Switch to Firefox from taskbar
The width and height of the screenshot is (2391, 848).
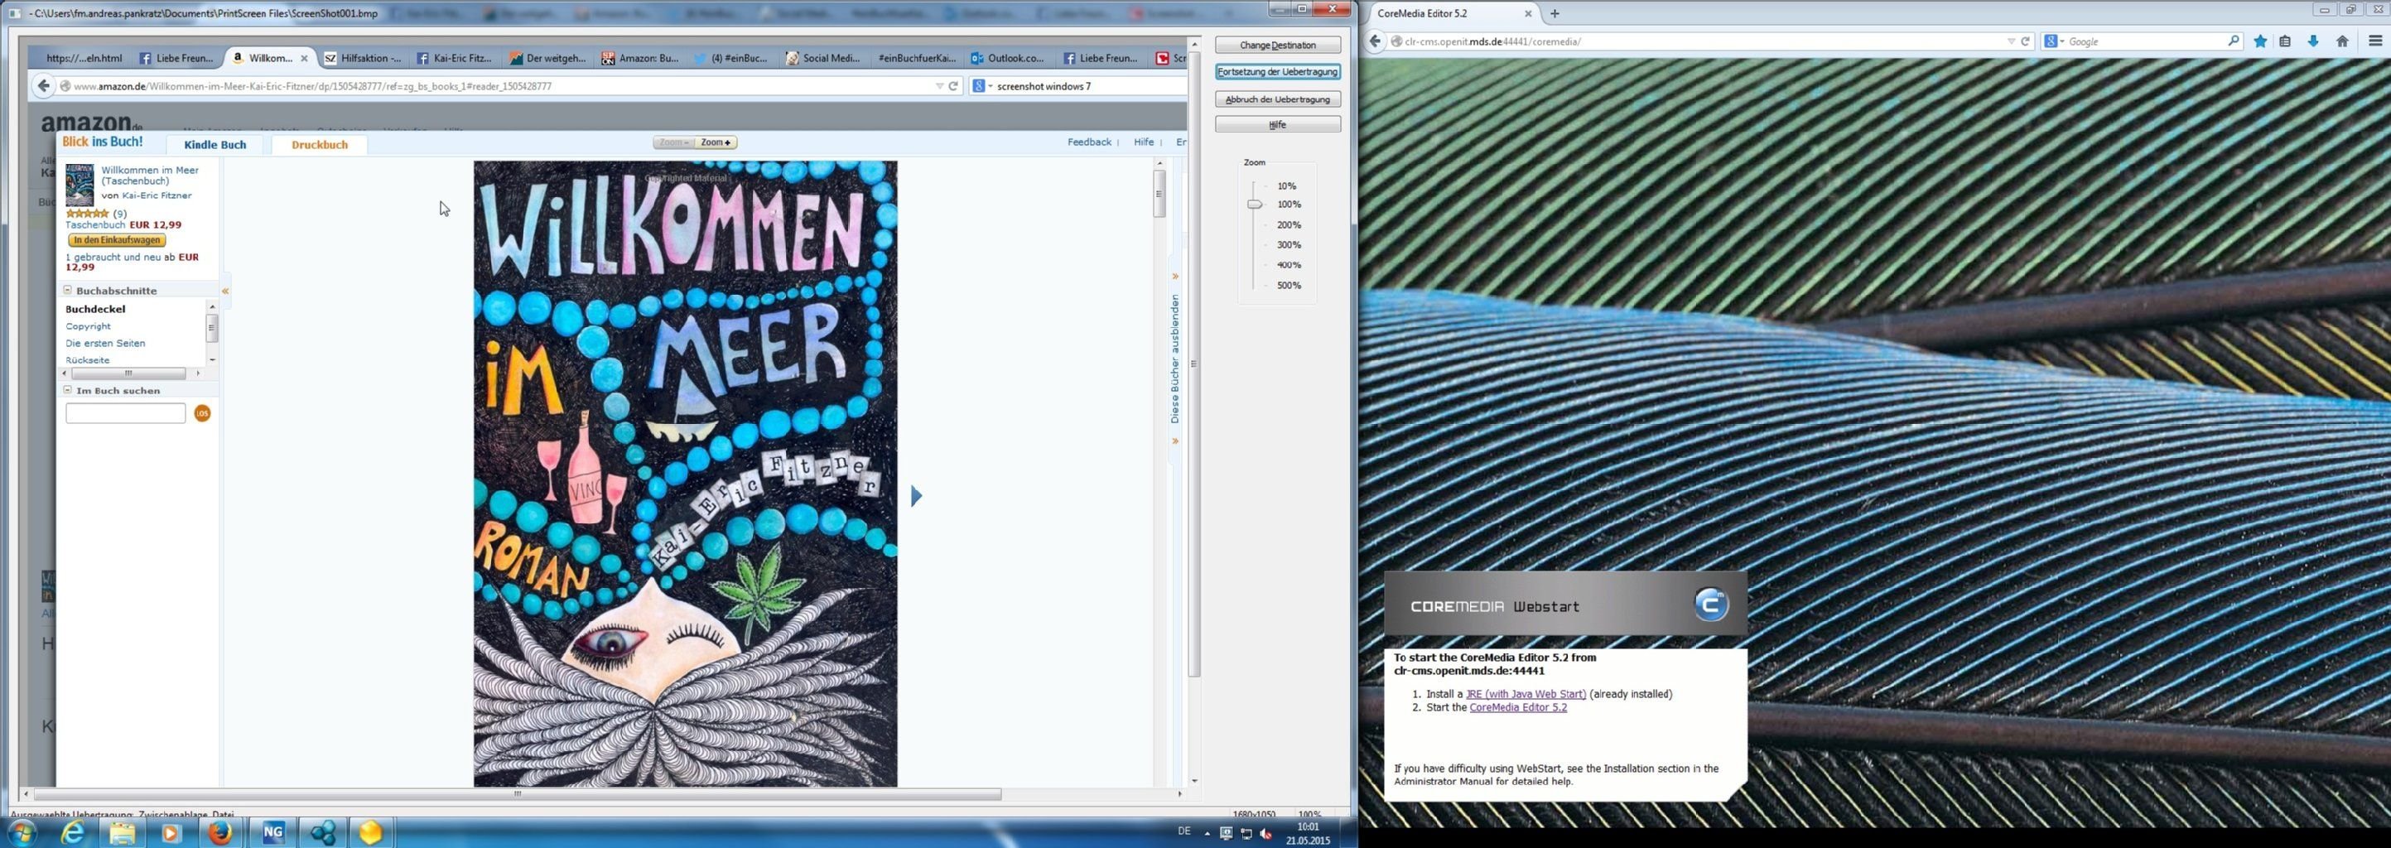coord(221,832)
